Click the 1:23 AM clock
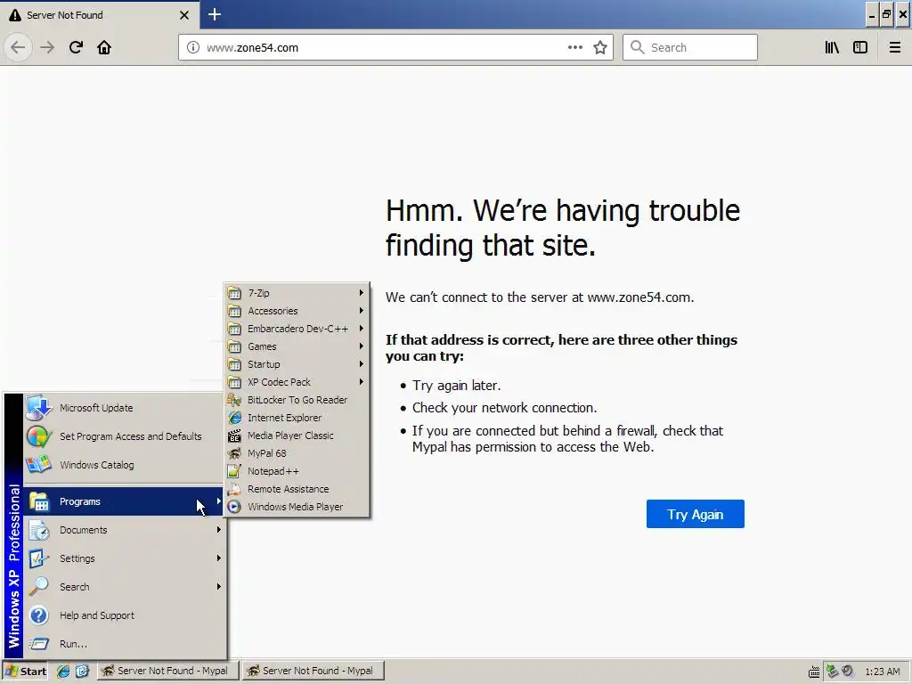912x684 pixels. [882, 672]
